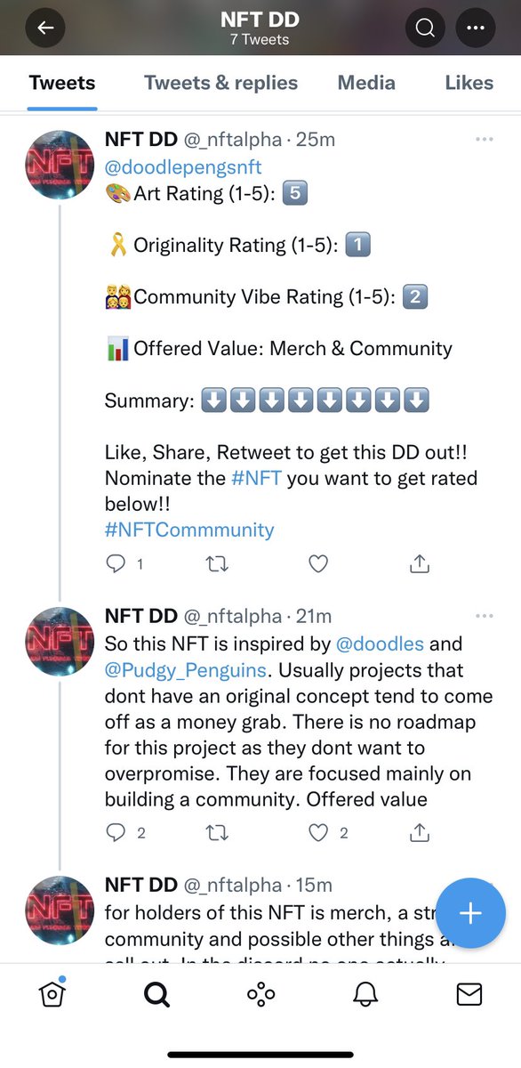This screenshot has width=521, height=1068.
Task: Open more options on the 25m tweet
Action: pyautogui.click(x=485, y=140)
